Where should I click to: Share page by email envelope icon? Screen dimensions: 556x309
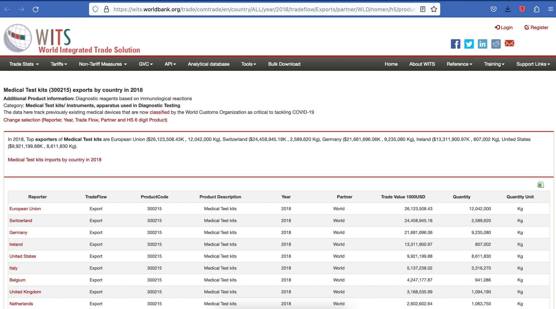click(509, 43)
